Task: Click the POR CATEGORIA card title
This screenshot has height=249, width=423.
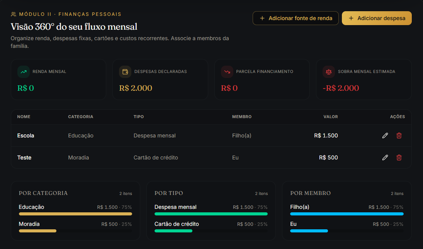Action: click(43, 193)
